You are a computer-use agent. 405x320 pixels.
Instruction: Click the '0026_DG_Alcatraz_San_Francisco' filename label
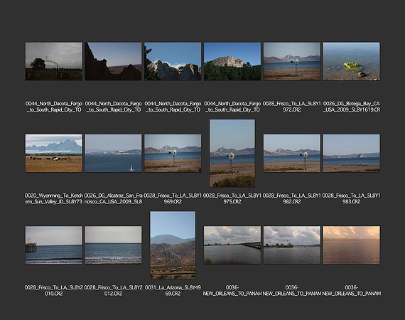pyautogui.click(x=113, y=198)
